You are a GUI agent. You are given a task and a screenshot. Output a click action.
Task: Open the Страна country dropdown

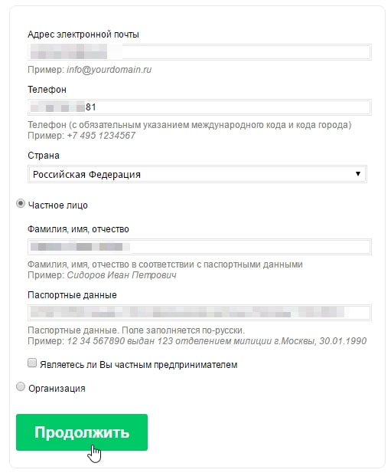point(197,174)
